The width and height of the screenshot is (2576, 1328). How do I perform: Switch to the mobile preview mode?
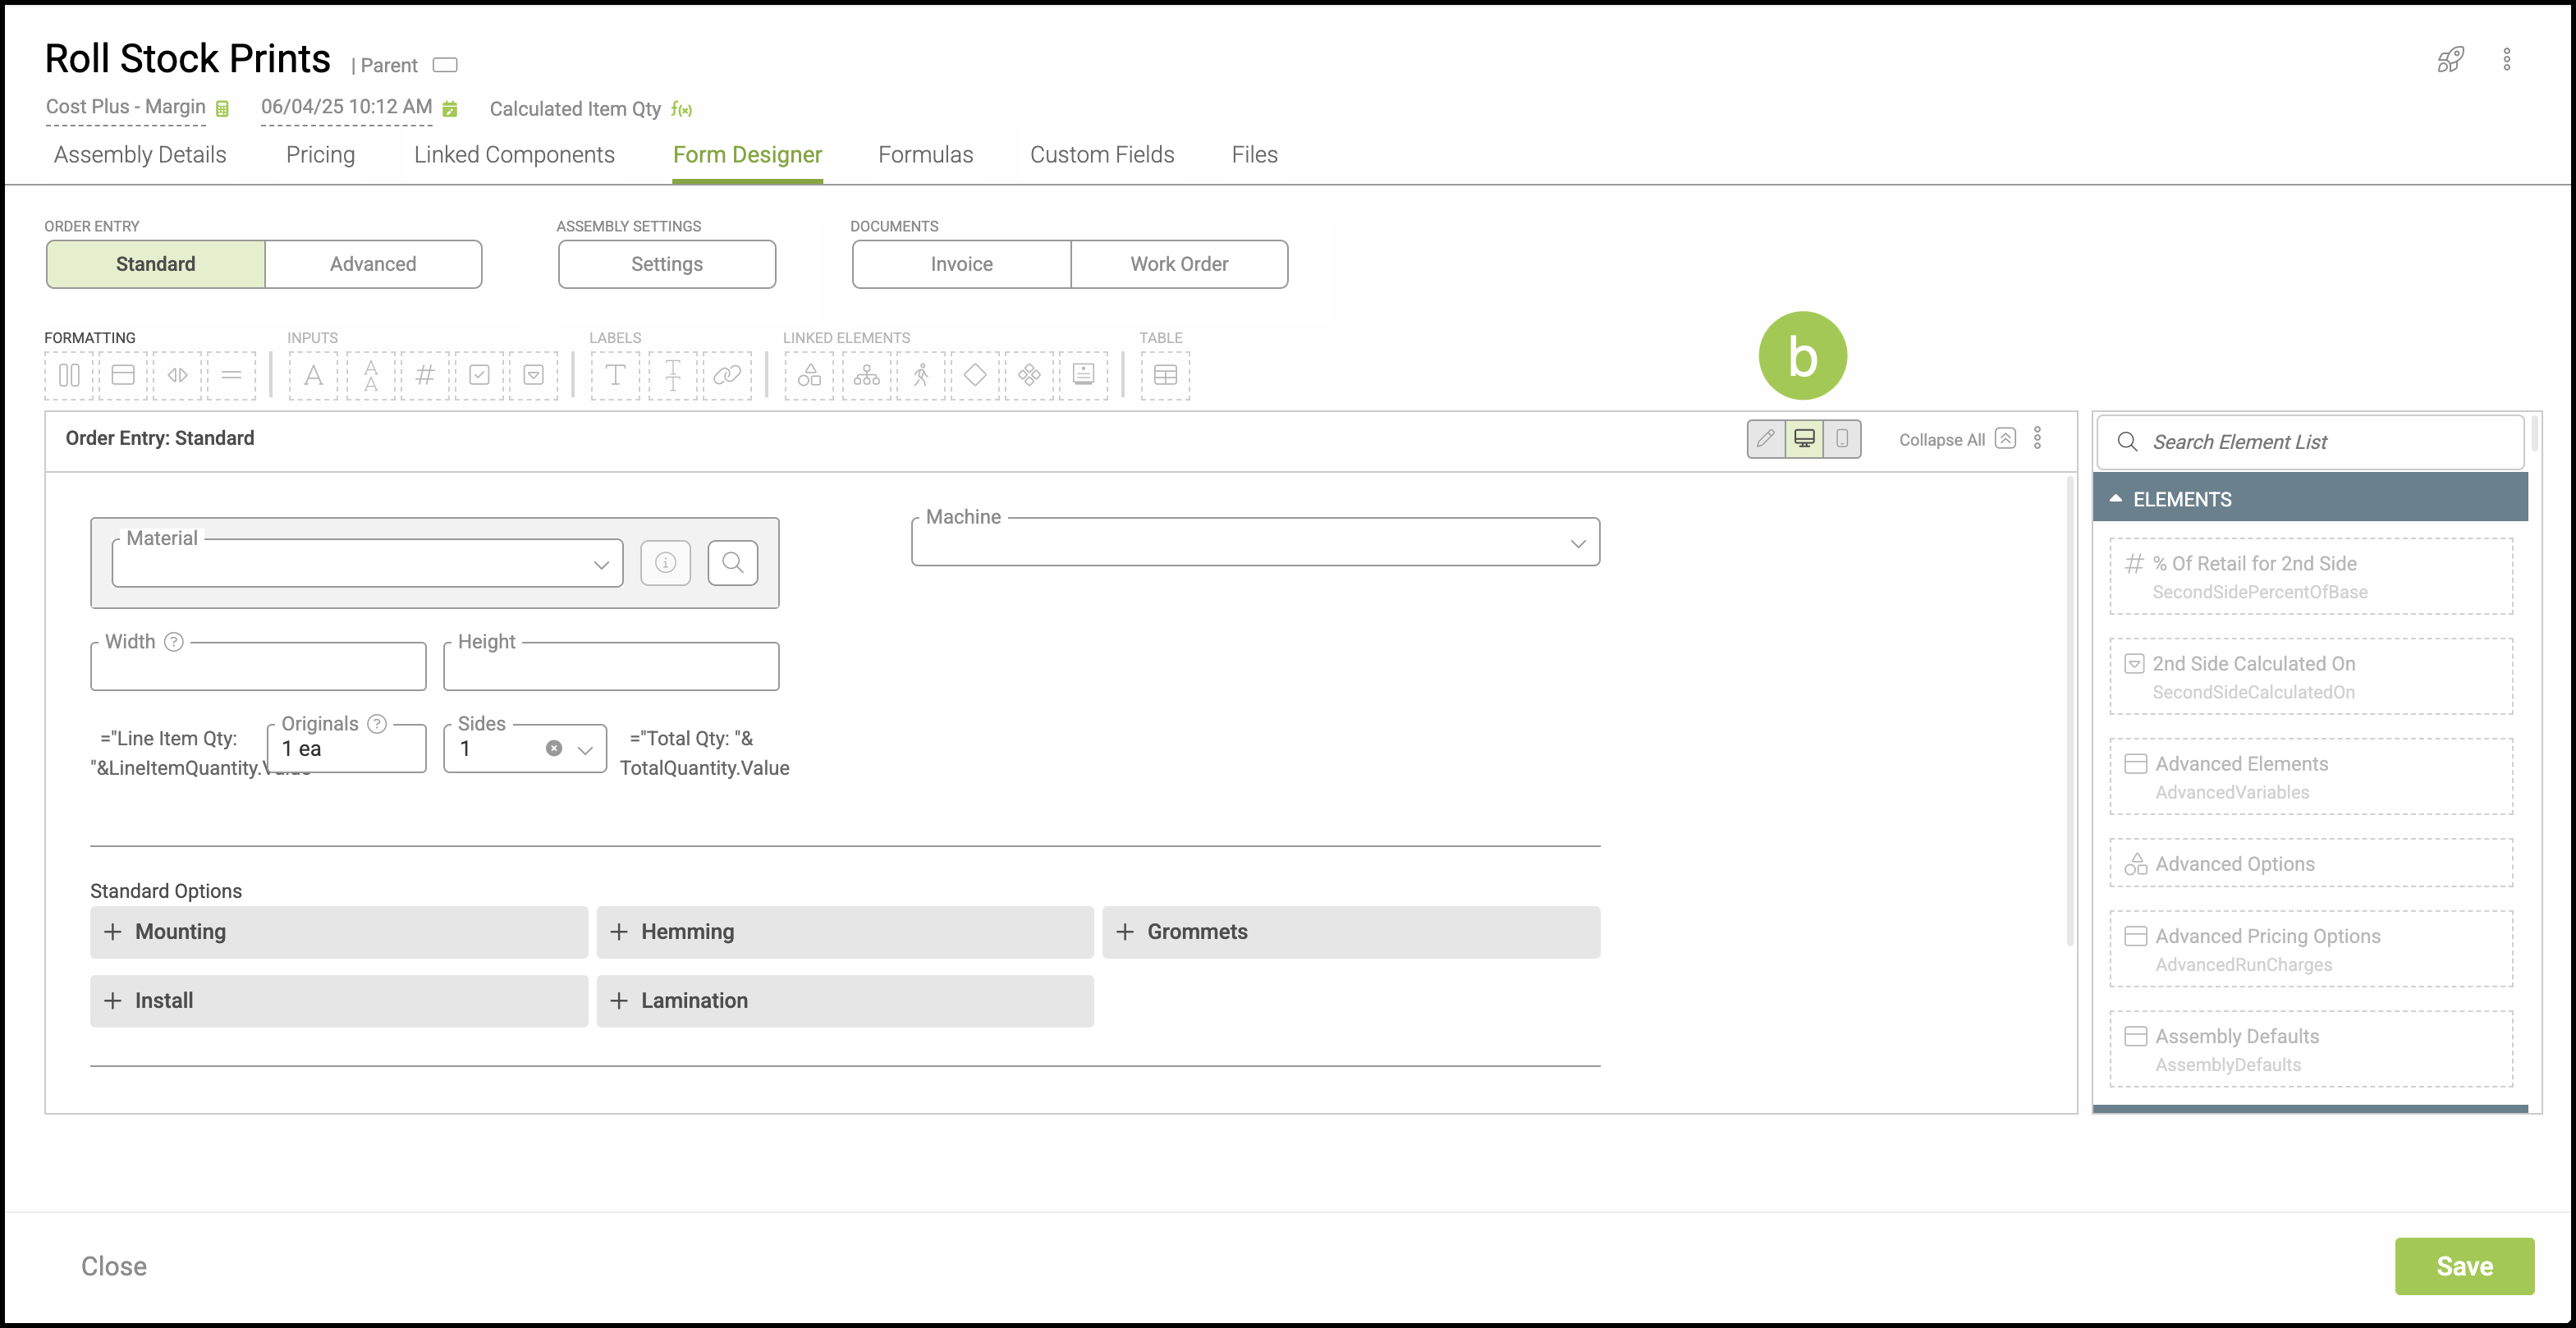[1842, 439]
